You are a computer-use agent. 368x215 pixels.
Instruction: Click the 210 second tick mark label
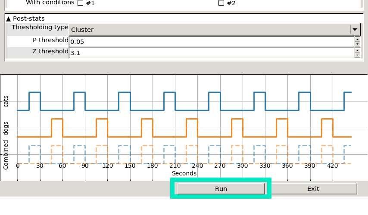175,166
